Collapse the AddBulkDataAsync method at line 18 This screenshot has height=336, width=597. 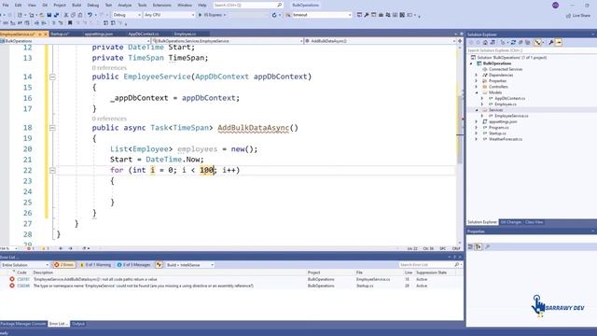(x=52, y=128)
